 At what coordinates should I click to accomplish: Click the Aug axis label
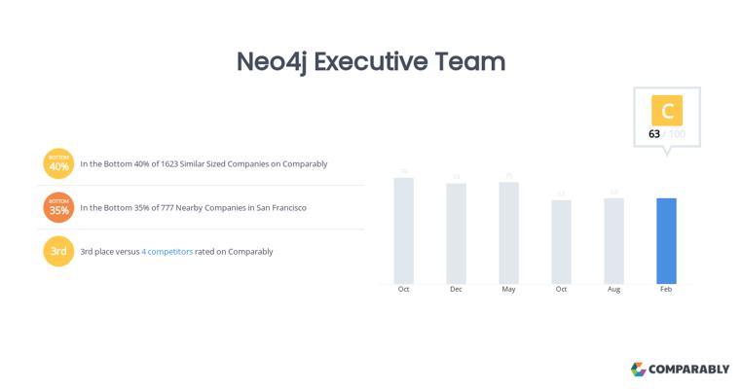[613, 289]
